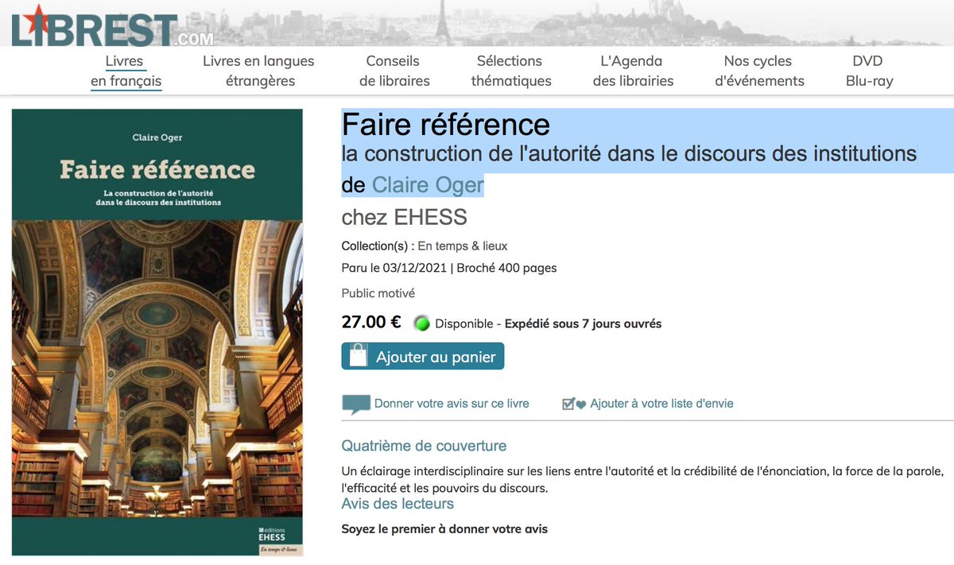Viewport: 954px width, 565px height.
Task: Open the DVD Blu-ray section
Action: tap(869, 71)
